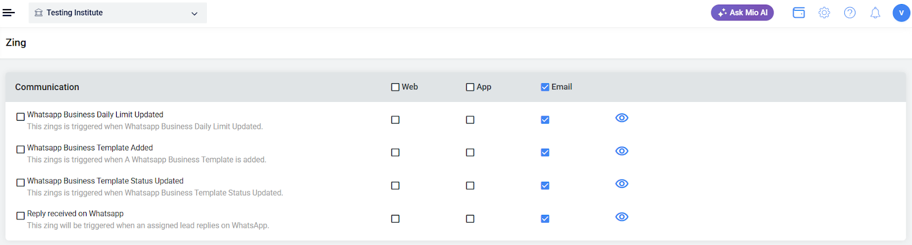The width and height of the screenshot is (912, 245).
Task: Open the help question mark icon
Action: (x=850, y=13)
